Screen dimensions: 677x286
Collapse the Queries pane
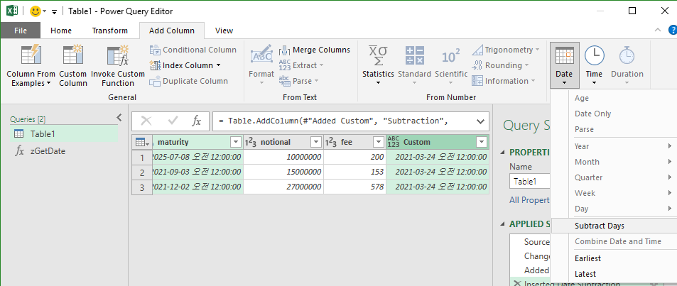pyautogui.click(x=119, y=117)
